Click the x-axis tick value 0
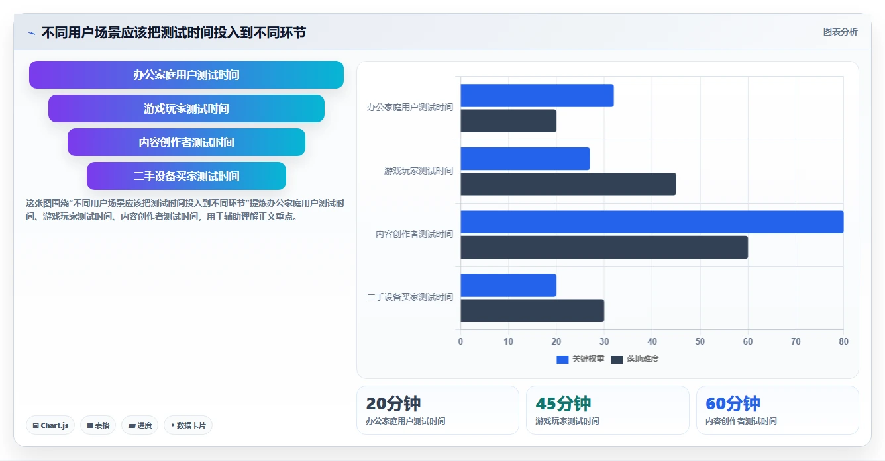 point(461,341)
